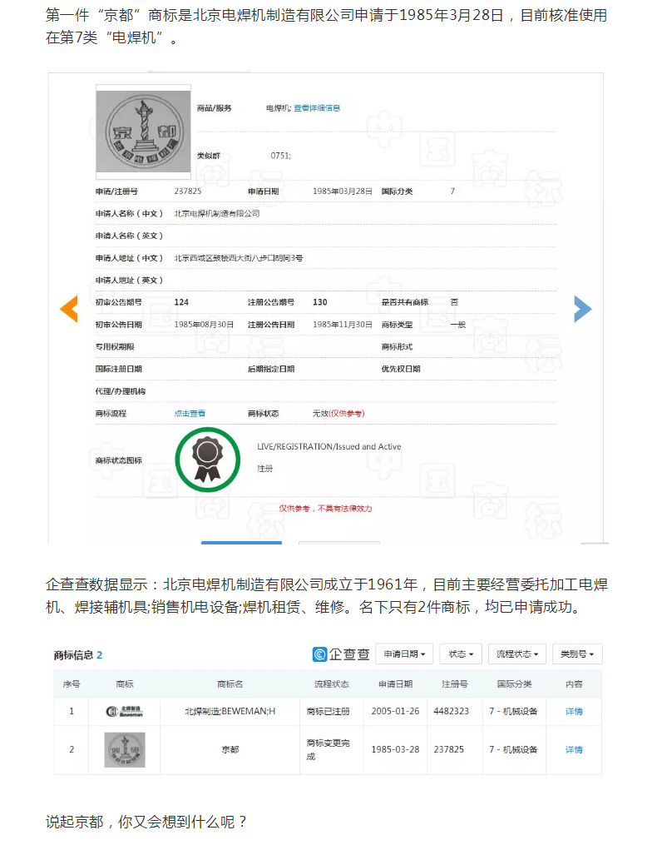Click the 注册号 column header
The height and width of the screenshot is (845, 662).
tap(454, 684)
